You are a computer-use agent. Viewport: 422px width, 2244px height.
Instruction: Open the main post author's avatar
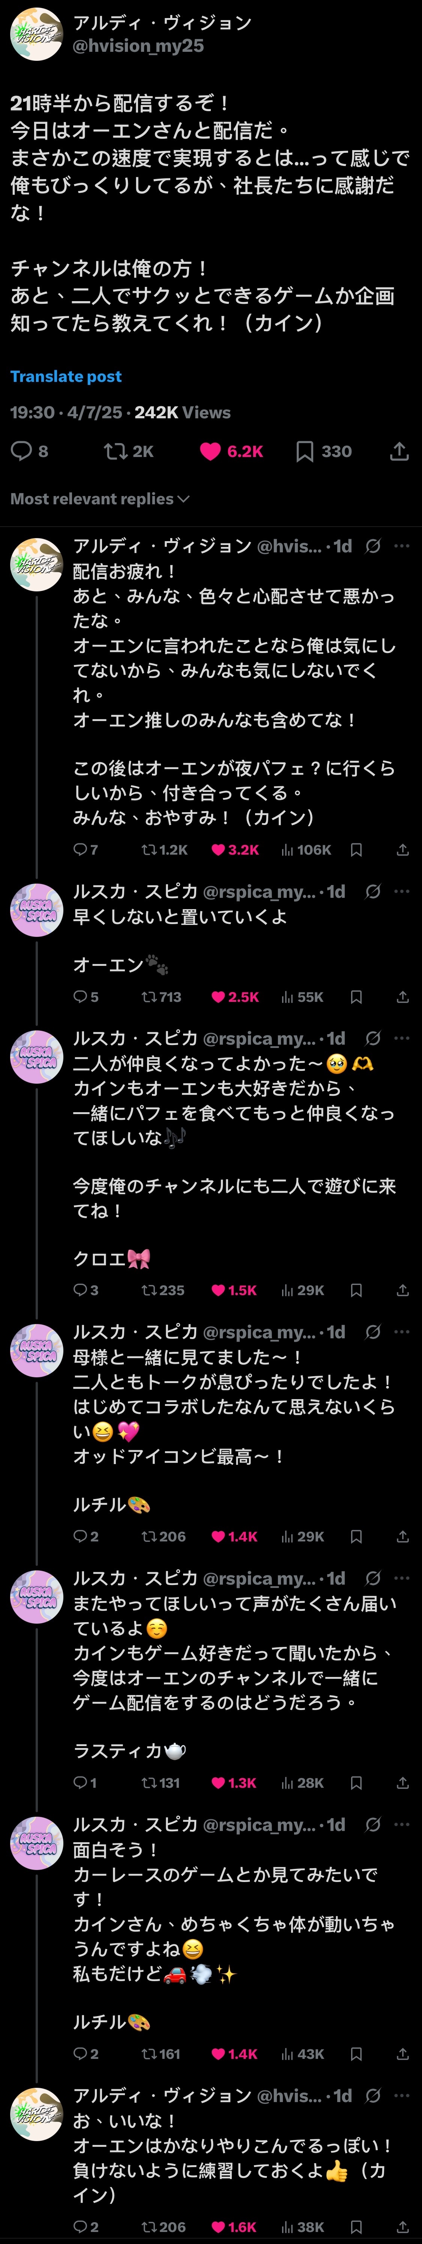click(x=36, y=34)
